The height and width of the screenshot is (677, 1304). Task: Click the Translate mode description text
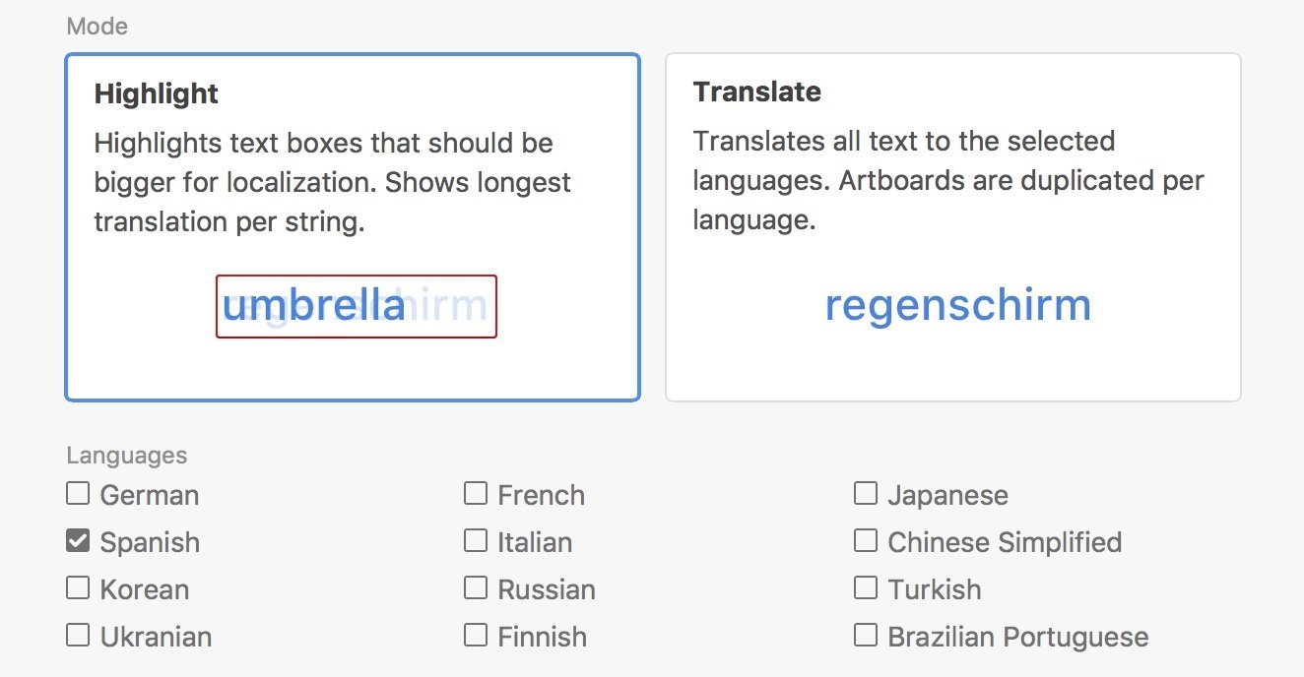(947, 180)
